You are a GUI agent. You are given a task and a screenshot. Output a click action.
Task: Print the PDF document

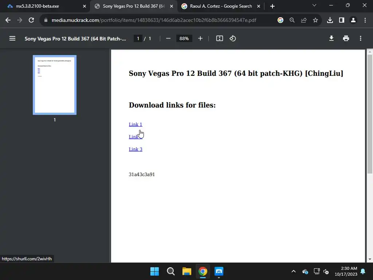pos(346,38)
